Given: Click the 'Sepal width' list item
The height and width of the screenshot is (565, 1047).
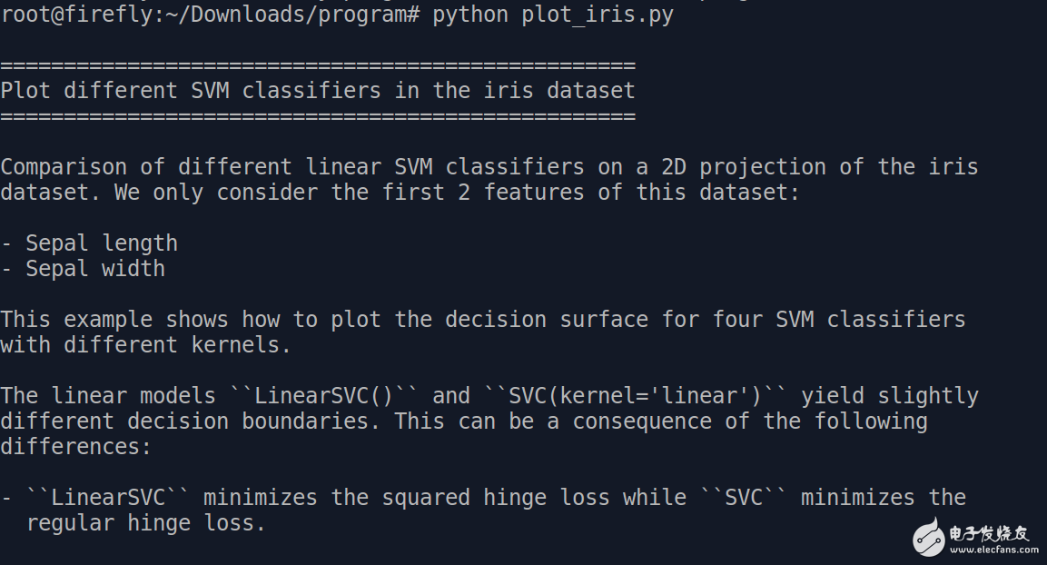Looking at the screenshot, I should pyautogui.click(x=94, y=269).
